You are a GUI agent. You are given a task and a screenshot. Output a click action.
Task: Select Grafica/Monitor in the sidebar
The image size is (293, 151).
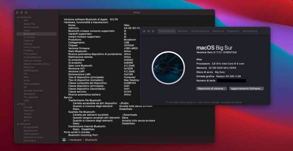tap(33, 57)
